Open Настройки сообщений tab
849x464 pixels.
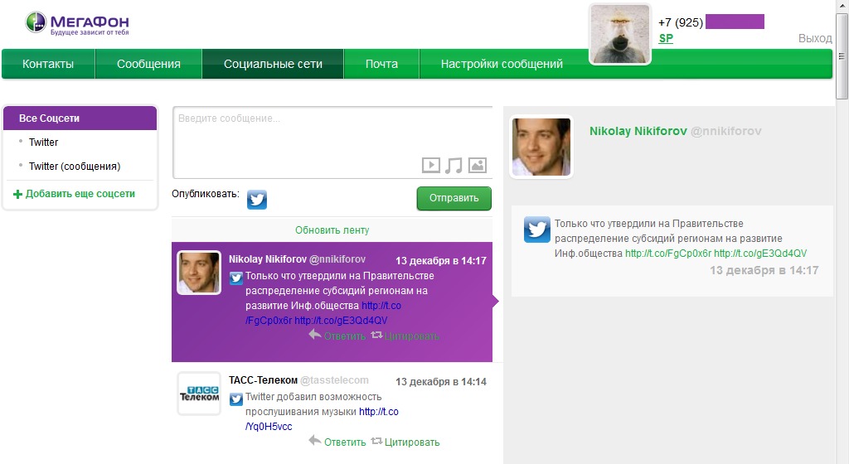(502, 64)
